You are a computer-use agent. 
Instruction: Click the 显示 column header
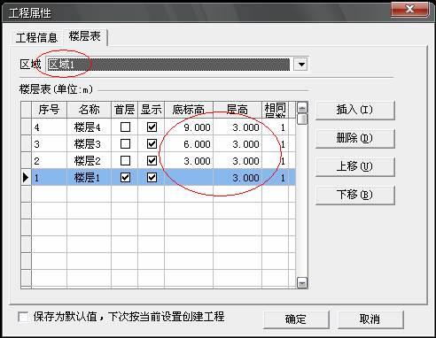[x=151, y=110]
